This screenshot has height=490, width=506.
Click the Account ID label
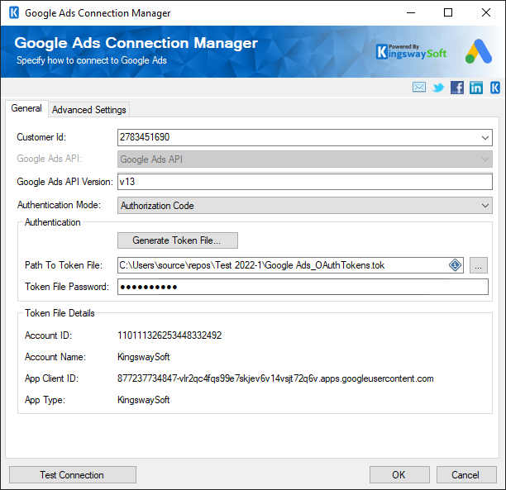point(48,335)
